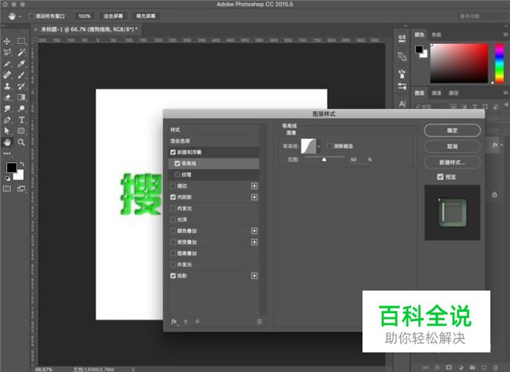Screen dimensions: 510x372
Task: Add another 描边 effect with its plus button
Action: point(254,186)
